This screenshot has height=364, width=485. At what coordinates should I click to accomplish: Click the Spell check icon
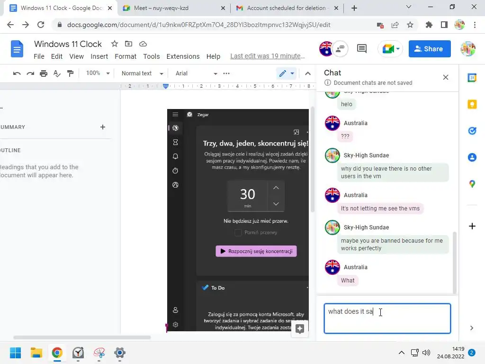(x=57, y=73)
